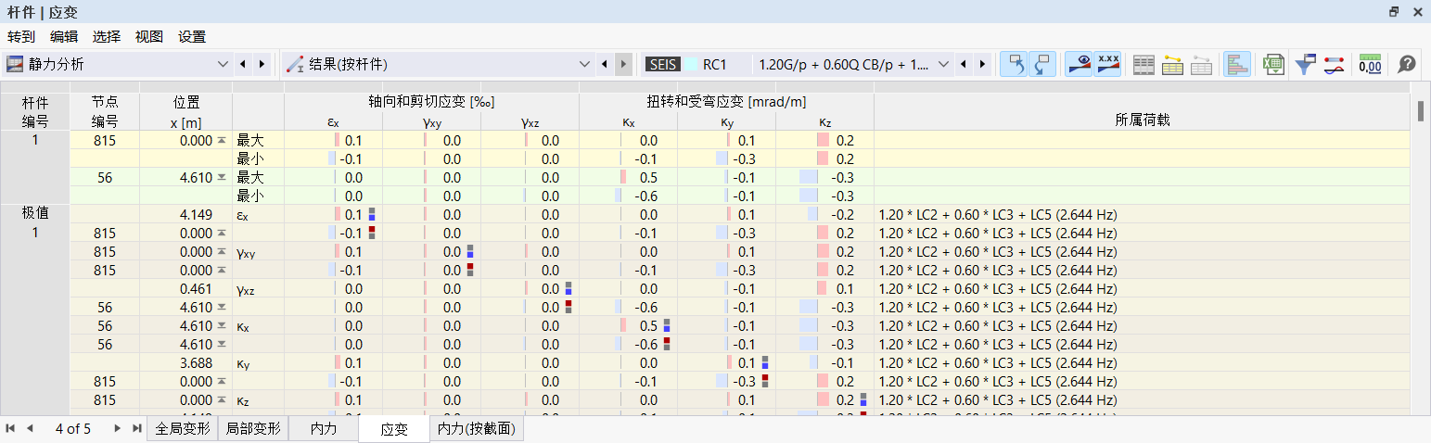Click load text in 4.149 εx row
This screenshot has height=443, width=1431.
998,214
